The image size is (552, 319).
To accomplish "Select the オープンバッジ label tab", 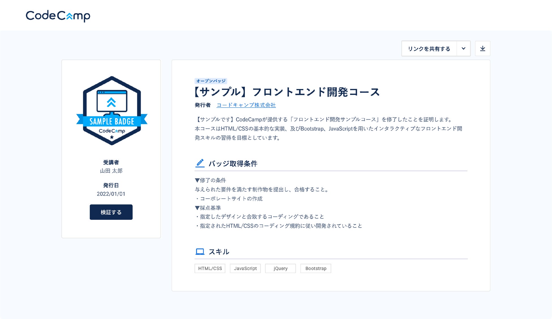I will [x=211, y=81].
